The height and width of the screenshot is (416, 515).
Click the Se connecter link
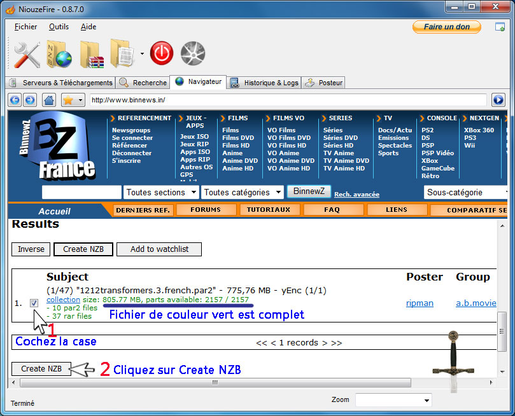point(132,138)
